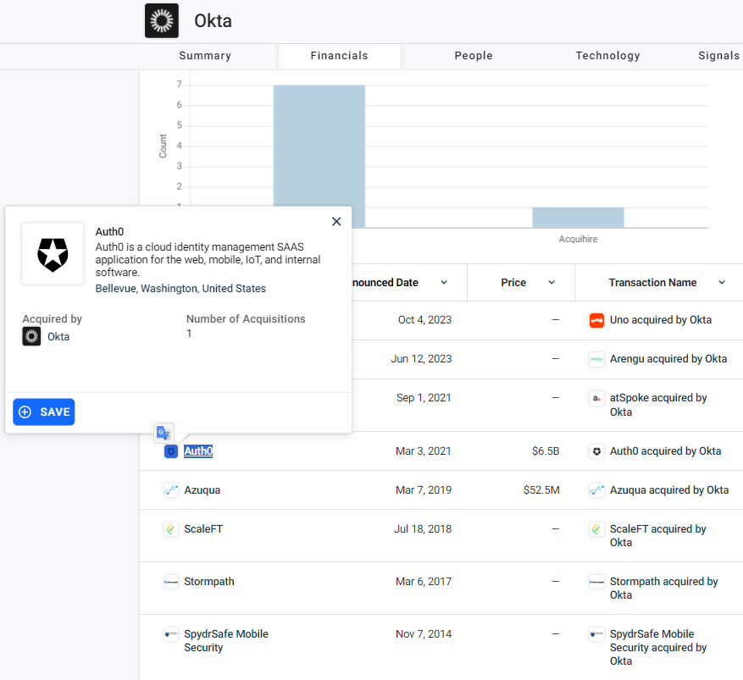
Task: Click the Azuqua transaction icon
Action: click(x=596, y=490)
